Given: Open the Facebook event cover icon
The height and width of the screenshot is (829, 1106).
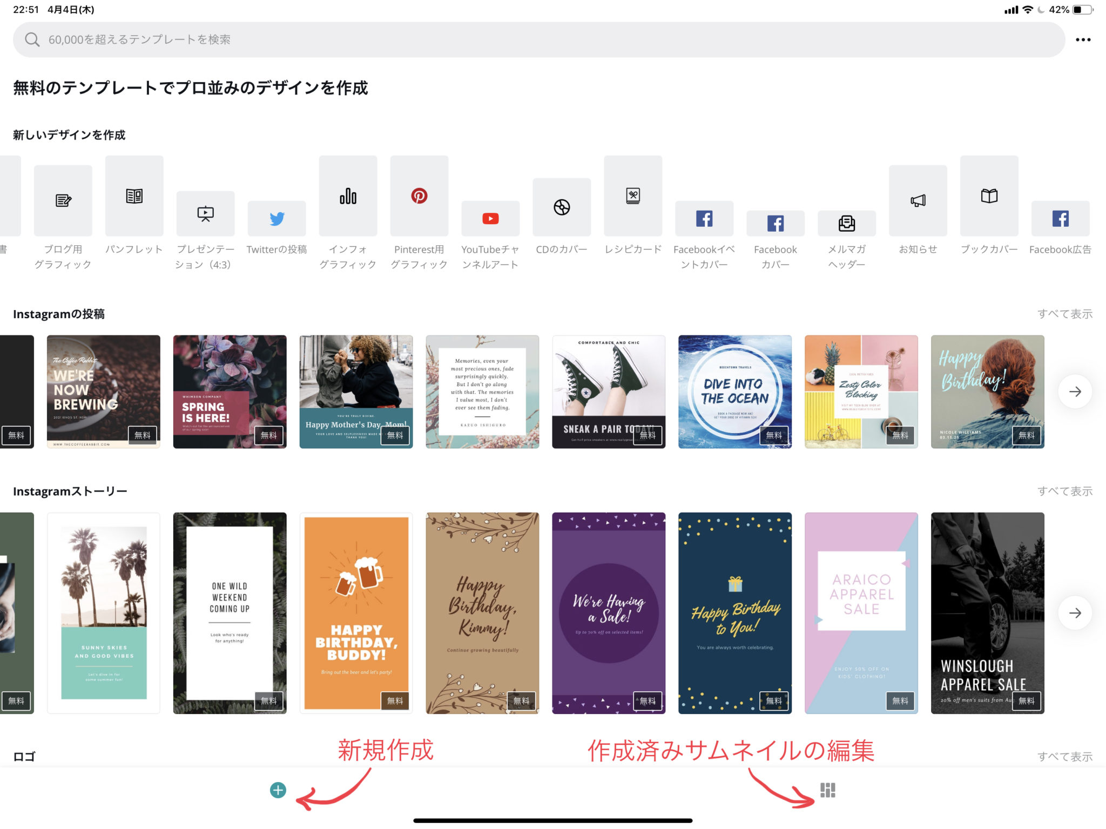Looking at the screenshot, I should pos(704,218).
